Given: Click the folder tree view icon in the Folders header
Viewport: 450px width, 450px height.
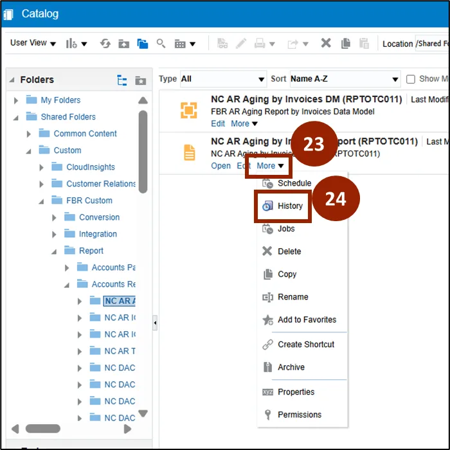Looking at the screenshot, I should click(122, 80).
